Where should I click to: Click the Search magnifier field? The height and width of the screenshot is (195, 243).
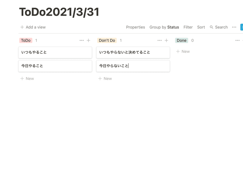click(219, 27)
